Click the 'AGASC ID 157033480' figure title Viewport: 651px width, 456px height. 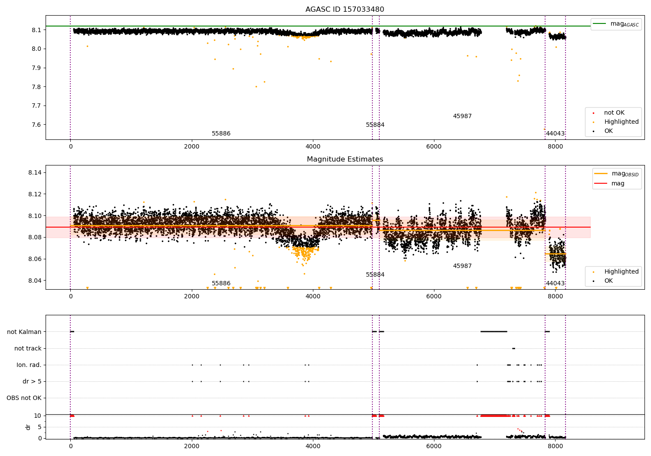[345, 10]
